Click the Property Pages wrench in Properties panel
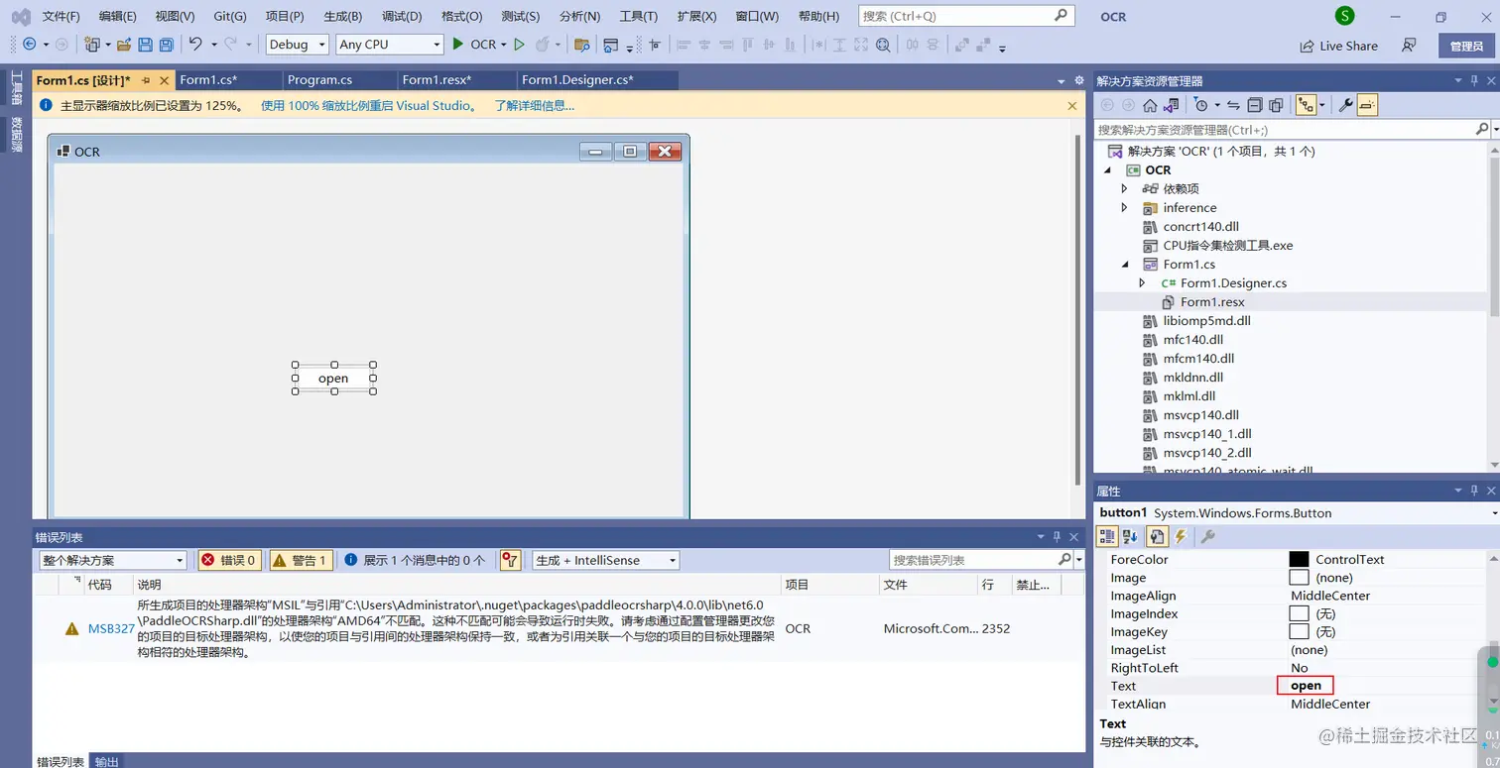 (1207, 536)
